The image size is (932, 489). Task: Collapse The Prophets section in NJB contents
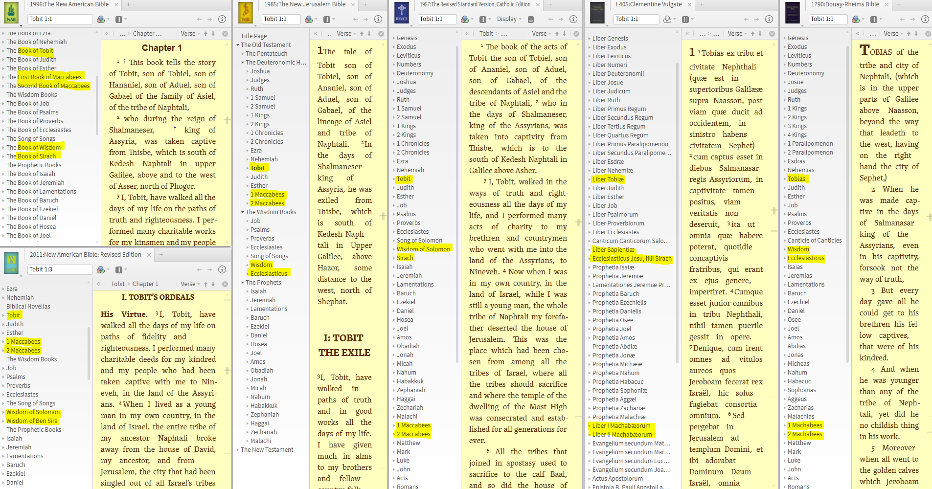(x=243, y=283)
